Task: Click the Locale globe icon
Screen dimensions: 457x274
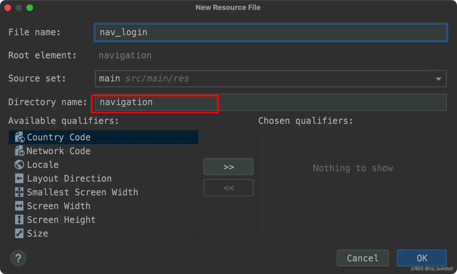Action: click(19, 165)
